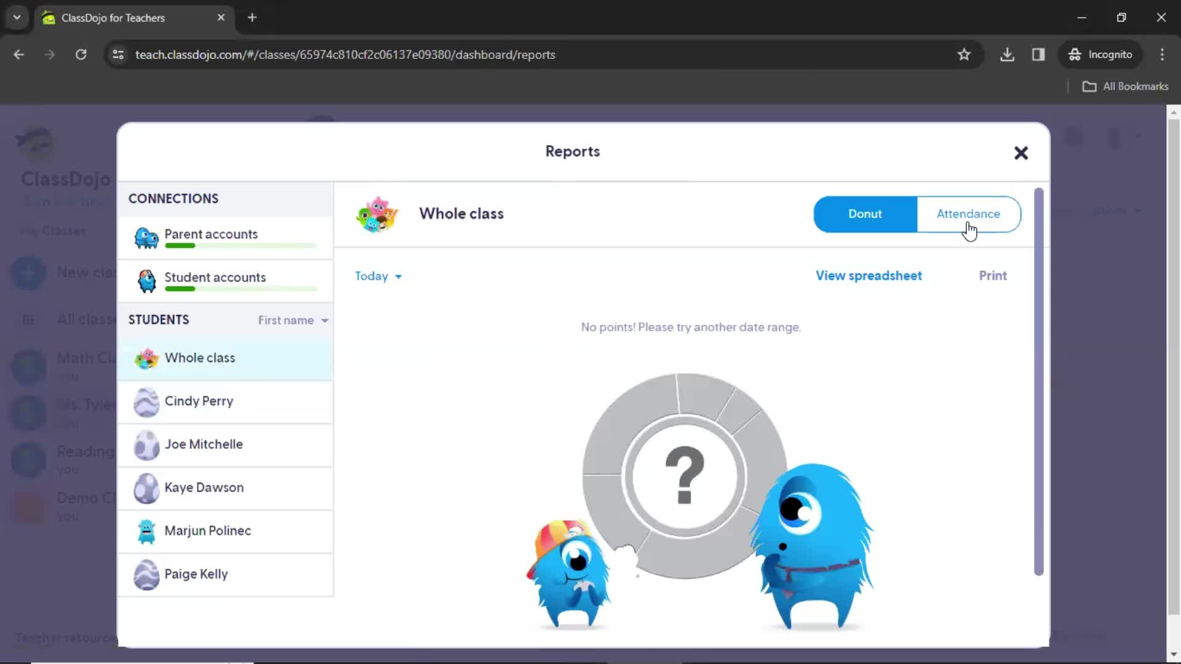Click Paige Kelly's avatar icon
Screen dimensions: 1181x664
pos(146,574)
